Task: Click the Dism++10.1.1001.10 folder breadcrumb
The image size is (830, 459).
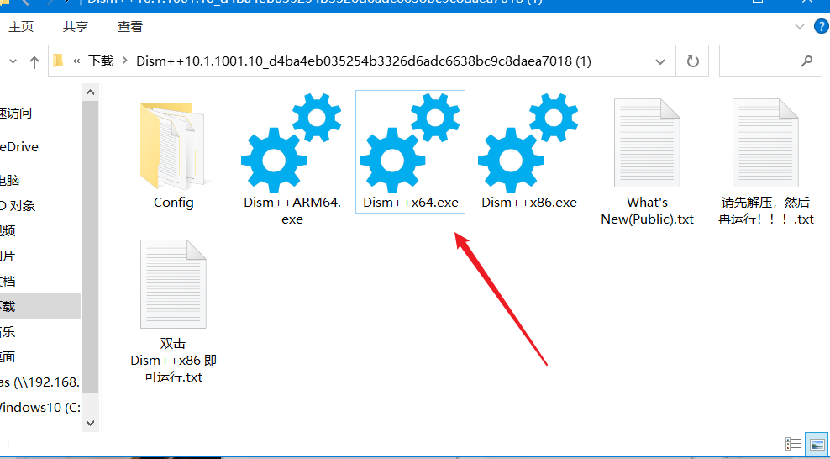Action: tap(364, 61)
